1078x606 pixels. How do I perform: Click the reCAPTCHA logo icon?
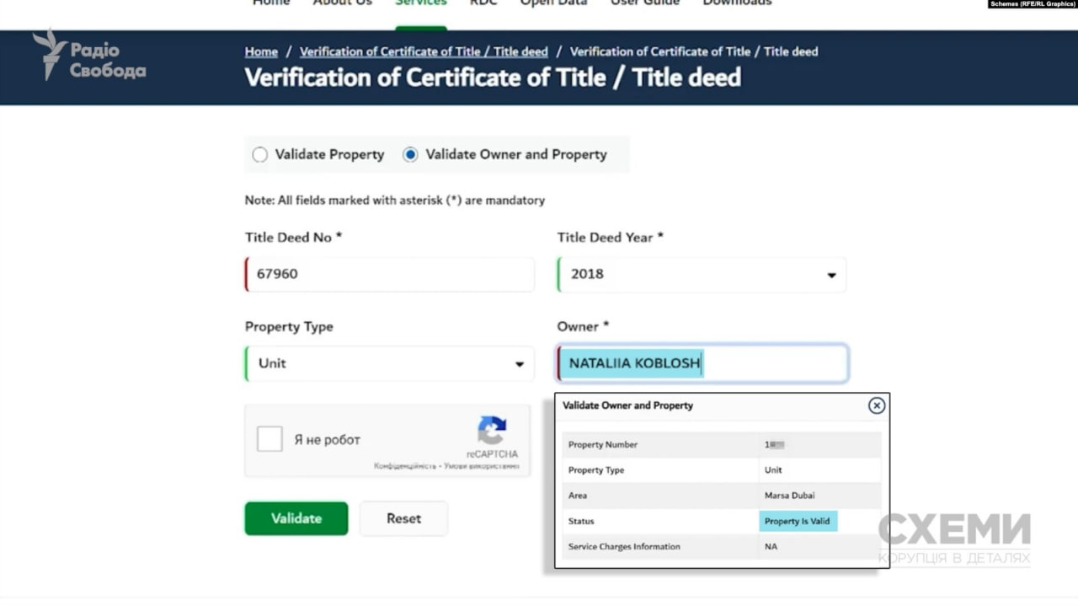click(x=492, y=431)
